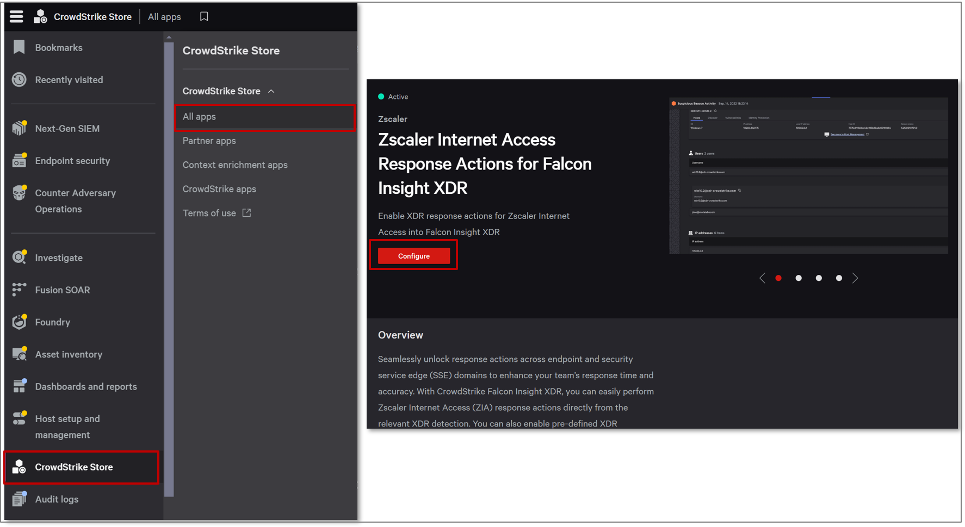Click the Active status label
This screenshot has width=965, height=527.
pyautogui.click(x=398, y=97)
